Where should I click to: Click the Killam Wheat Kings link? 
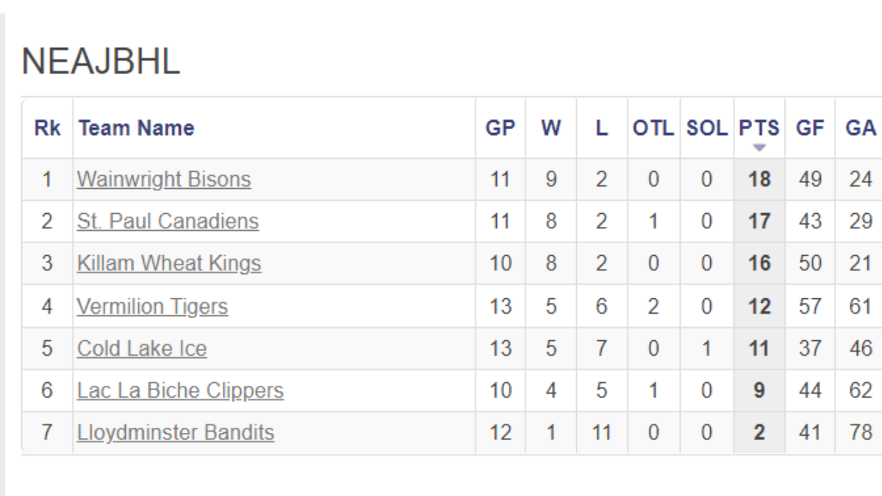click(169, 263)
